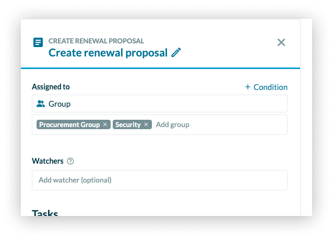The height and width of the screenshot is (239, 333).
Task: Click the Watchers label text
Action: 47,161
